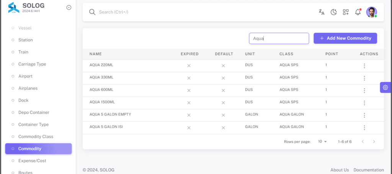Open Expense/Cost in the sidebar
The image size is (392, 174).
click(x=38, y=161)
